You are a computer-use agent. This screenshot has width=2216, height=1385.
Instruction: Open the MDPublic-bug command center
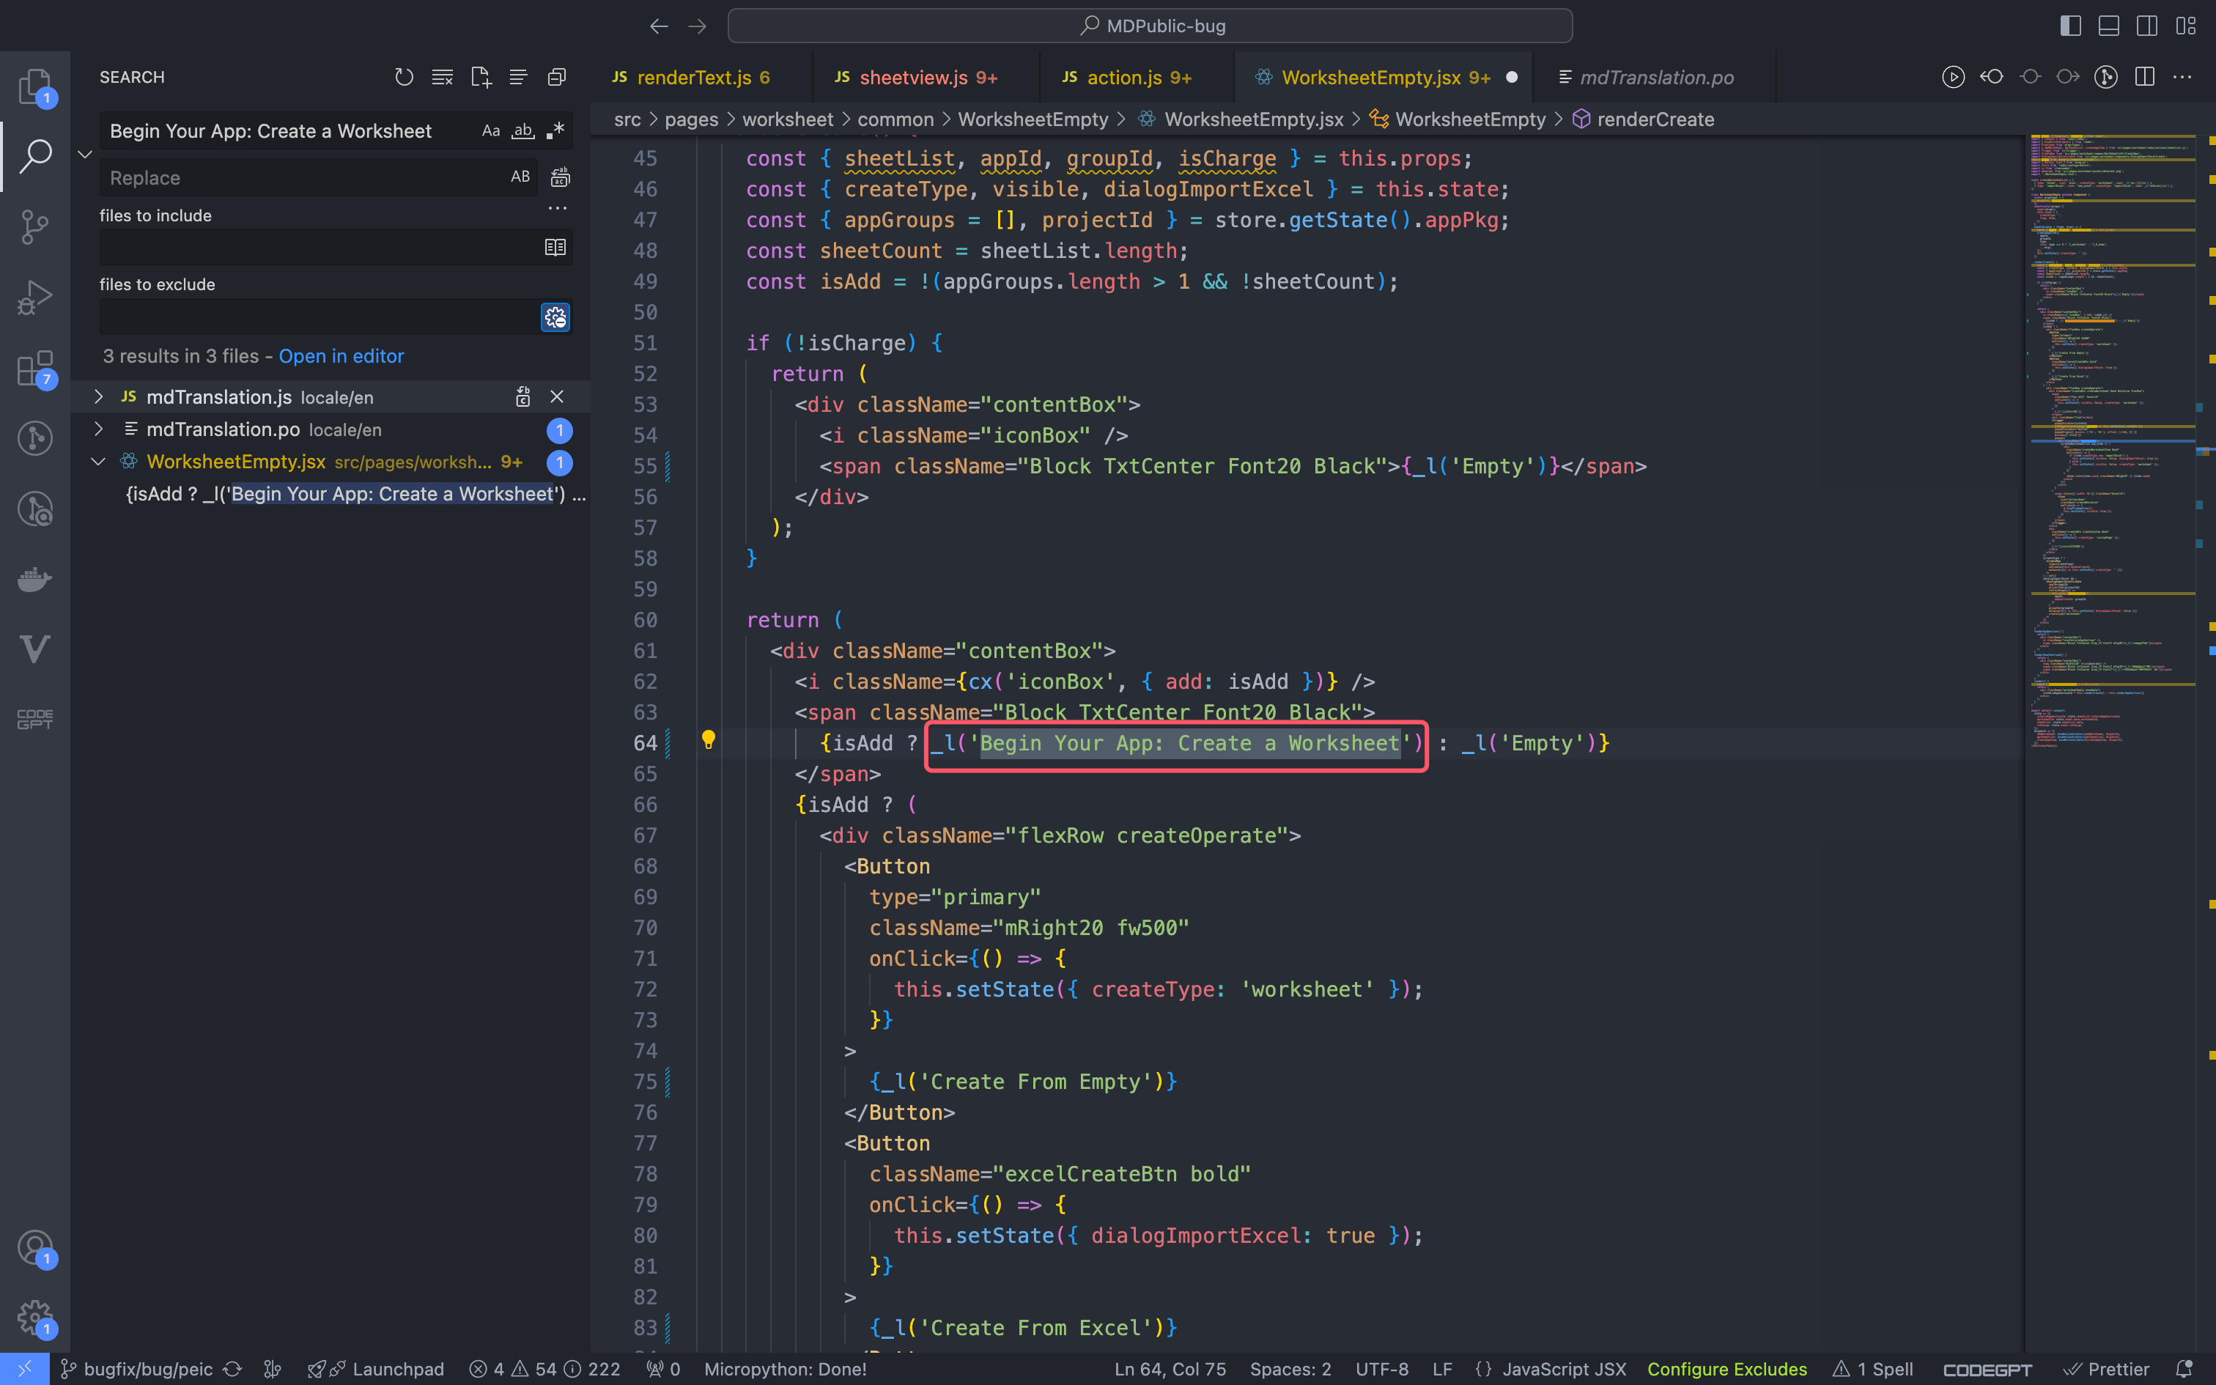coord(1150,26)
